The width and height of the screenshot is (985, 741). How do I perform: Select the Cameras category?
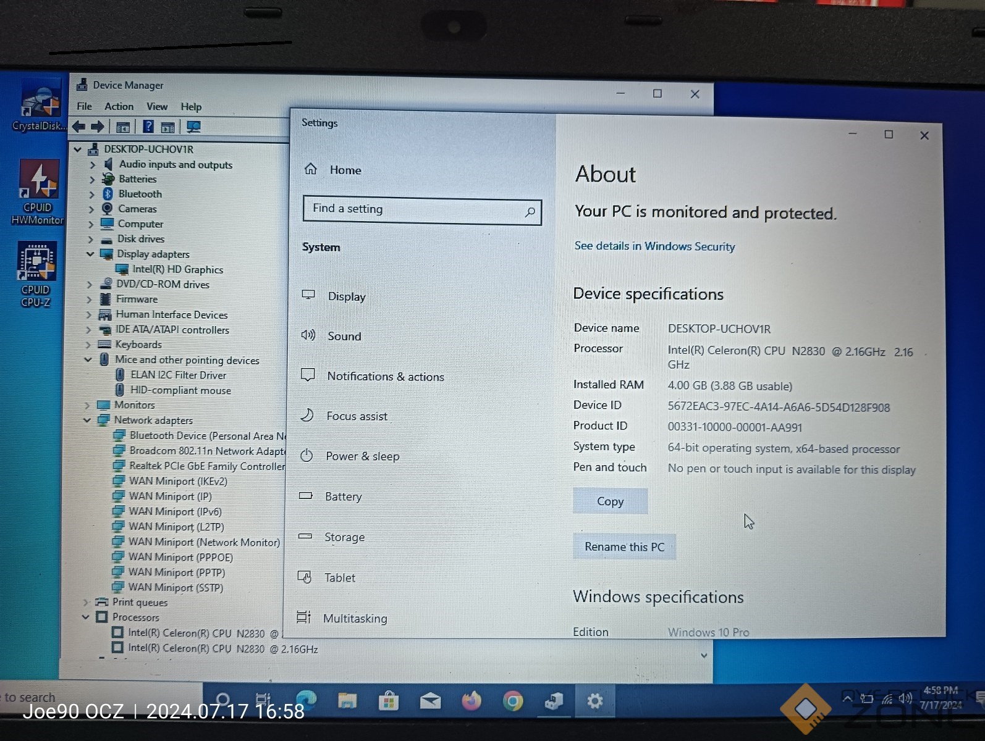(137, 209)
